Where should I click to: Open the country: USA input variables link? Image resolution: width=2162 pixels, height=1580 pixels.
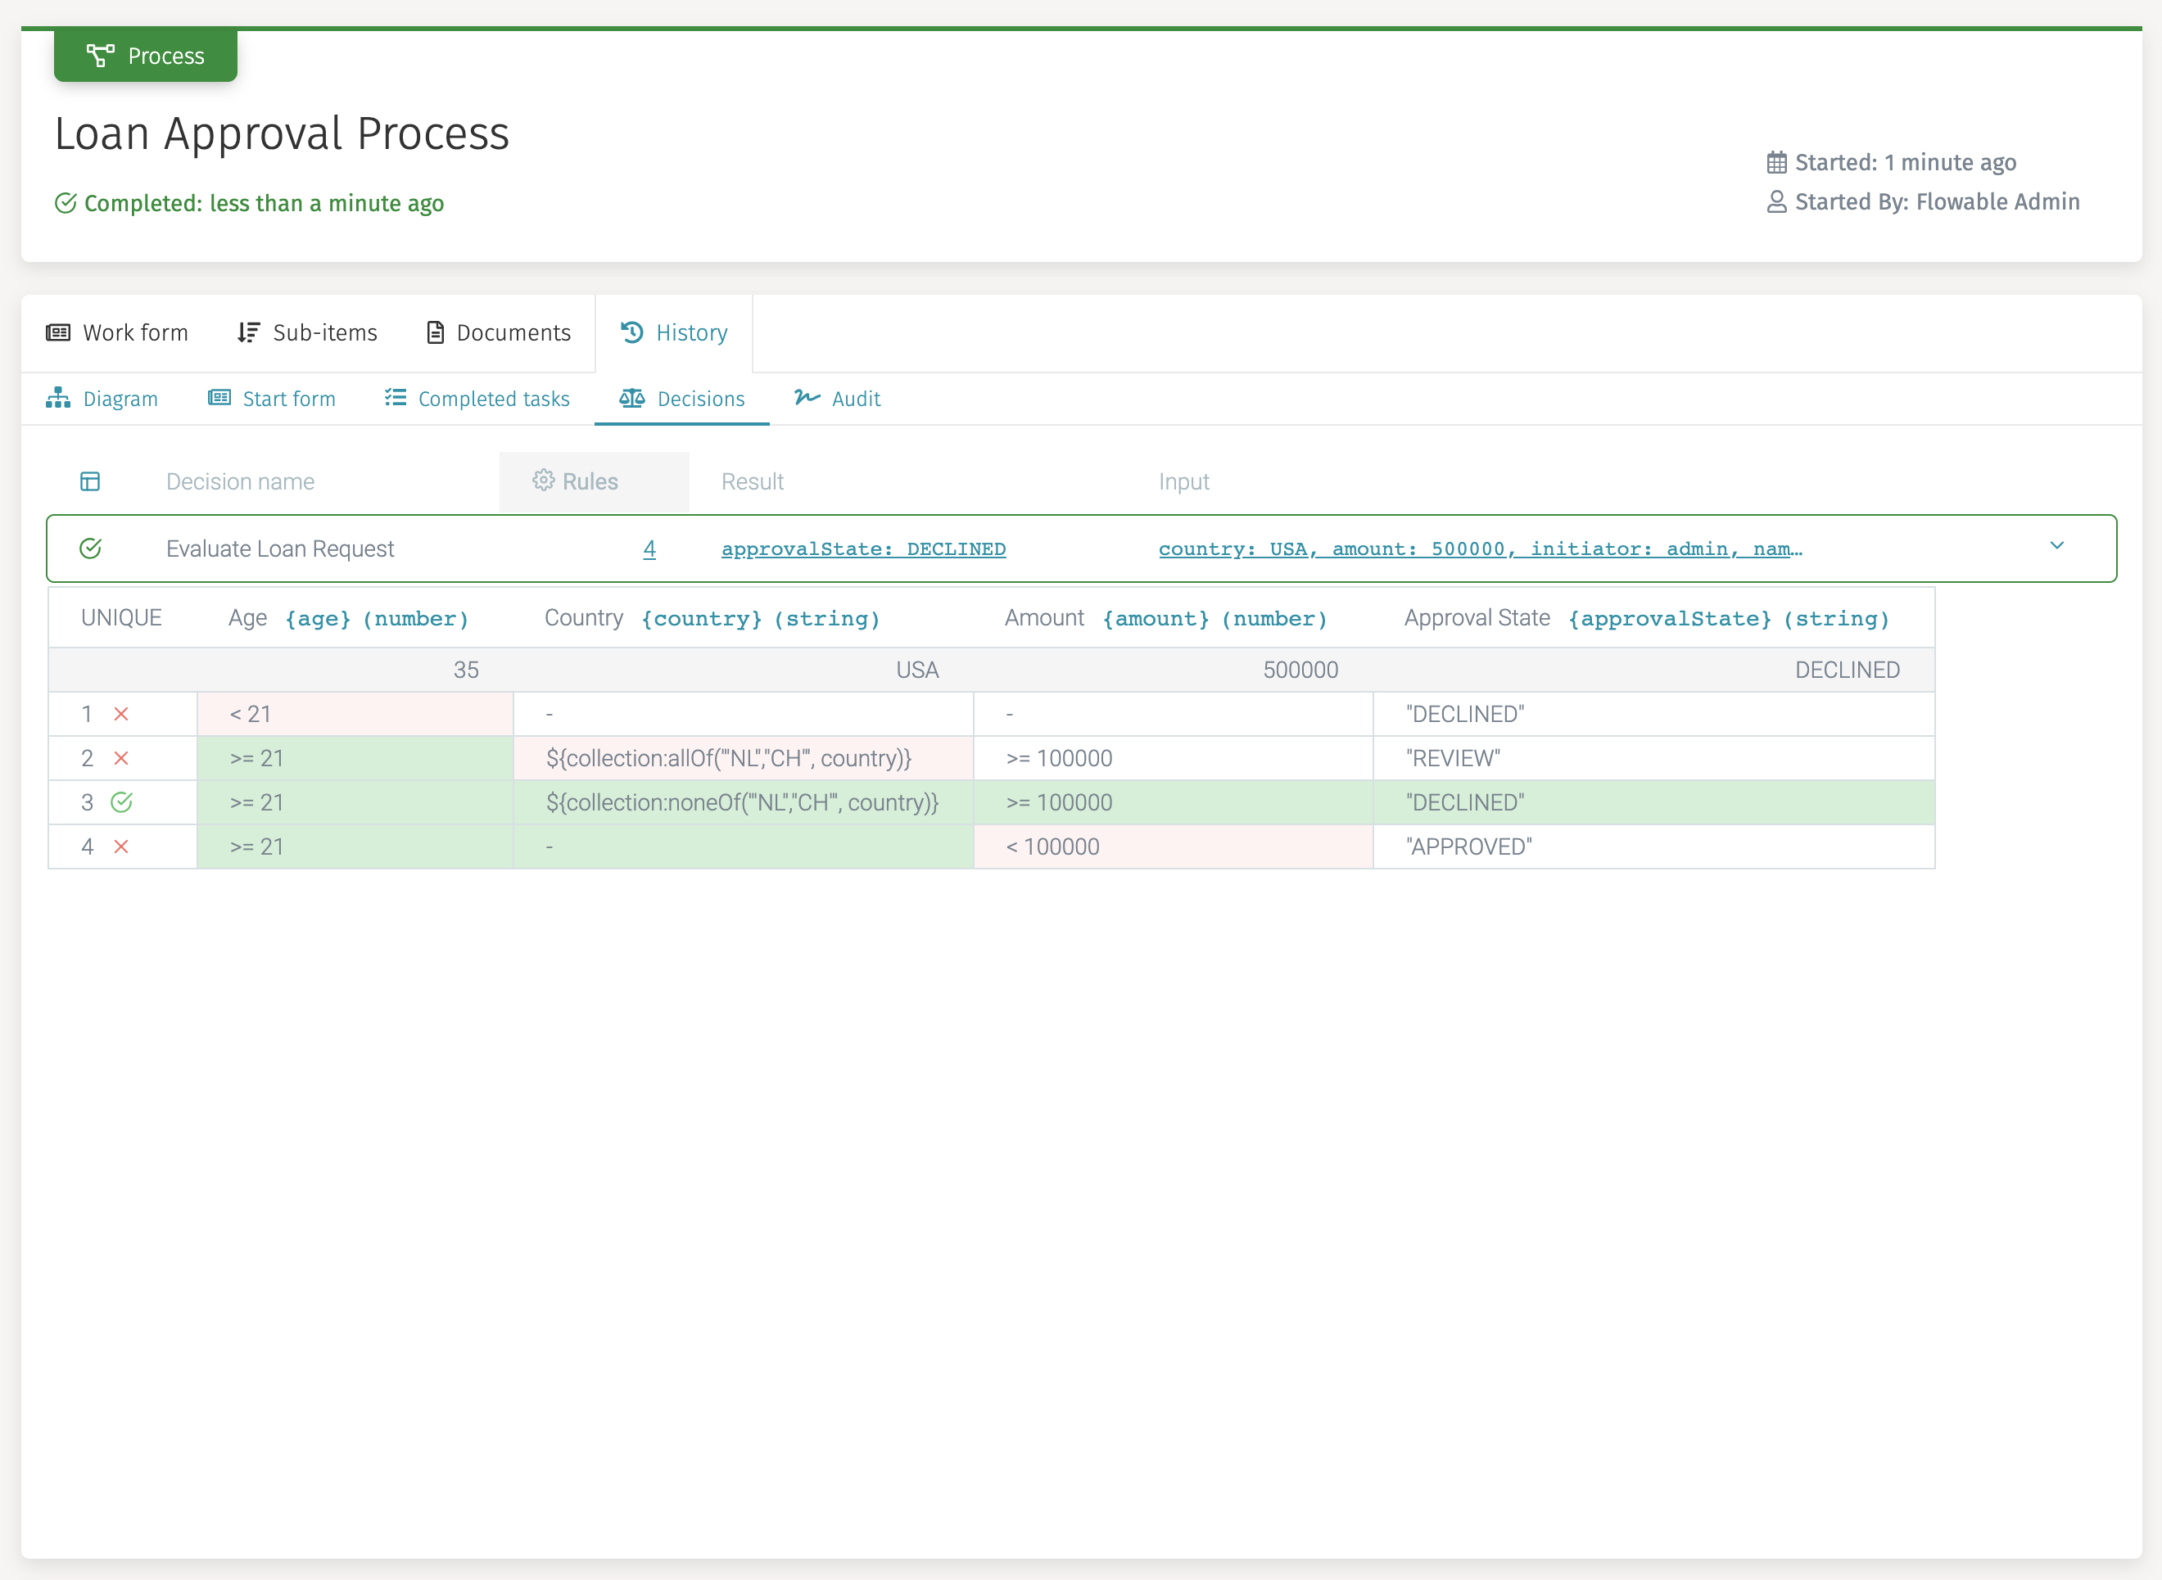click(1479, 549)
